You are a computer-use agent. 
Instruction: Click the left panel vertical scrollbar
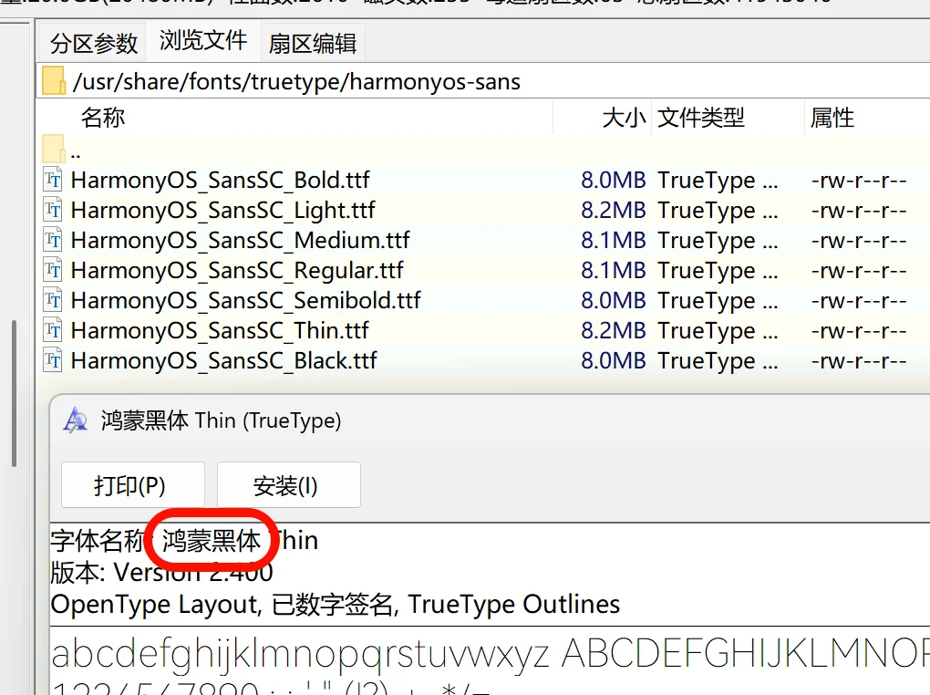(14, 392)
